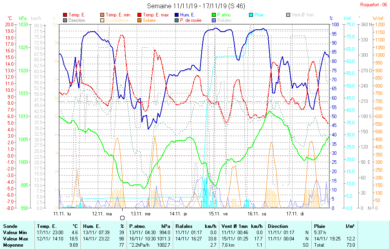Click the green hPa axis unit label
The width and height of the screenshot is (390, 249).
coord(23,18)
